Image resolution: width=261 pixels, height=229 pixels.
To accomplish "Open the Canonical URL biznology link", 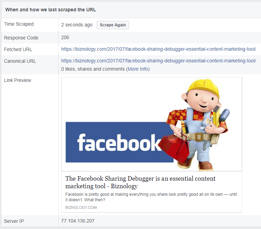I will coord(158,61).
